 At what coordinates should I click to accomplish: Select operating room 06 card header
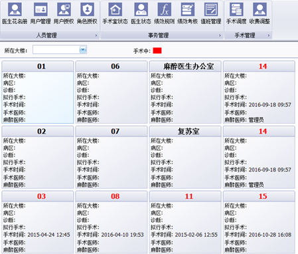tap(112, 66)
